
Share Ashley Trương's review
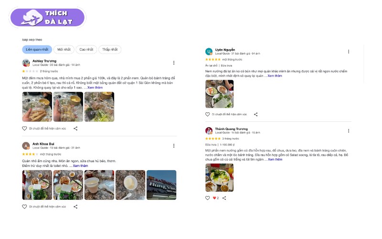tap(75, 129)
